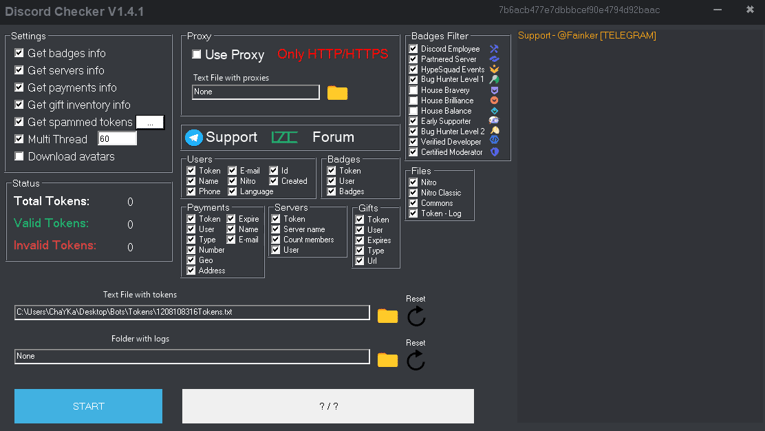Click the START button

coord(88,406)
